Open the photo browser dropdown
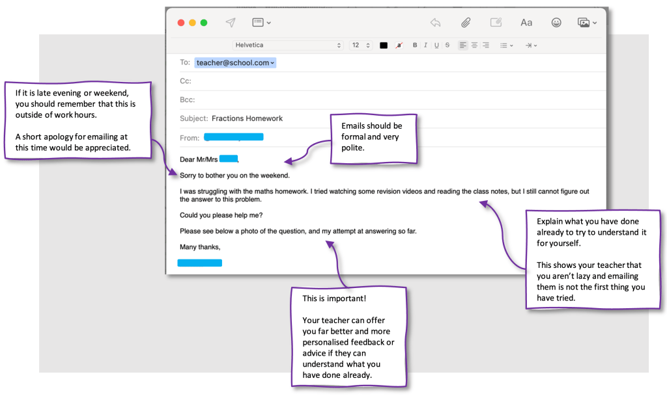This screenshot has height=396, width=667. pos(587,23)
